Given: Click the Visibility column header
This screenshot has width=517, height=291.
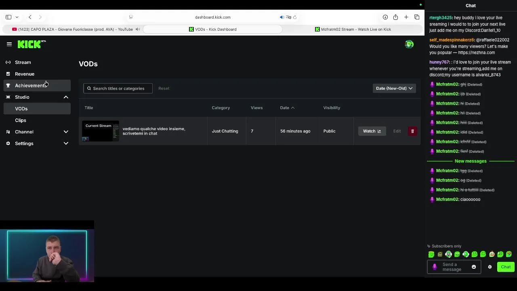Looking at the screenshot, I should coord(332,108).
